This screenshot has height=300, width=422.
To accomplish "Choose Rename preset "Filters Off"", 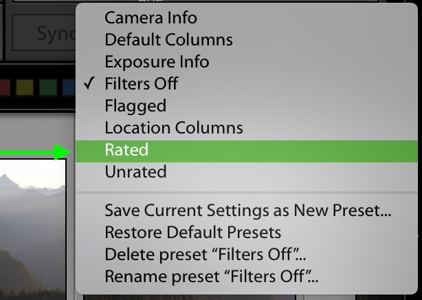I will pyautogui.click(x=212, y=277).
